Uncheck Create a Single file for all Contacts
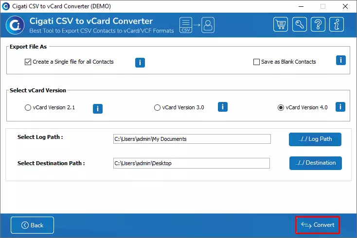This screenshot has width=357, height=238. tap(28, 62)
